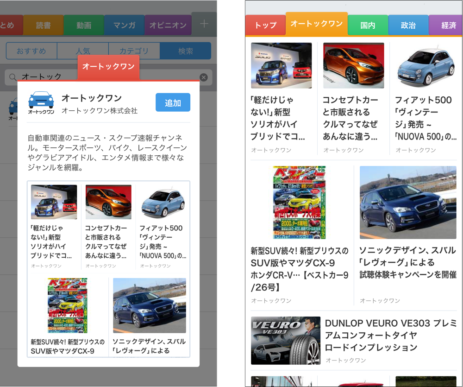Focus the search field containing オートック
The height and width of the screenshot is (387, 463).
pos(108,77)
